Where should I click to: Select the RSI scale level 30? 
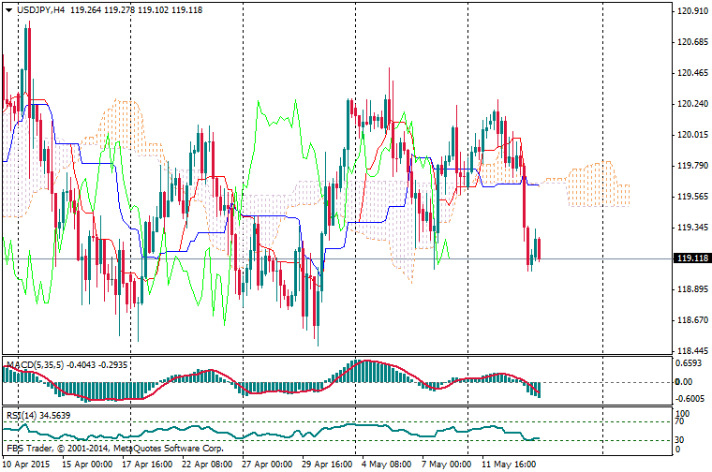tap(680, 440)
